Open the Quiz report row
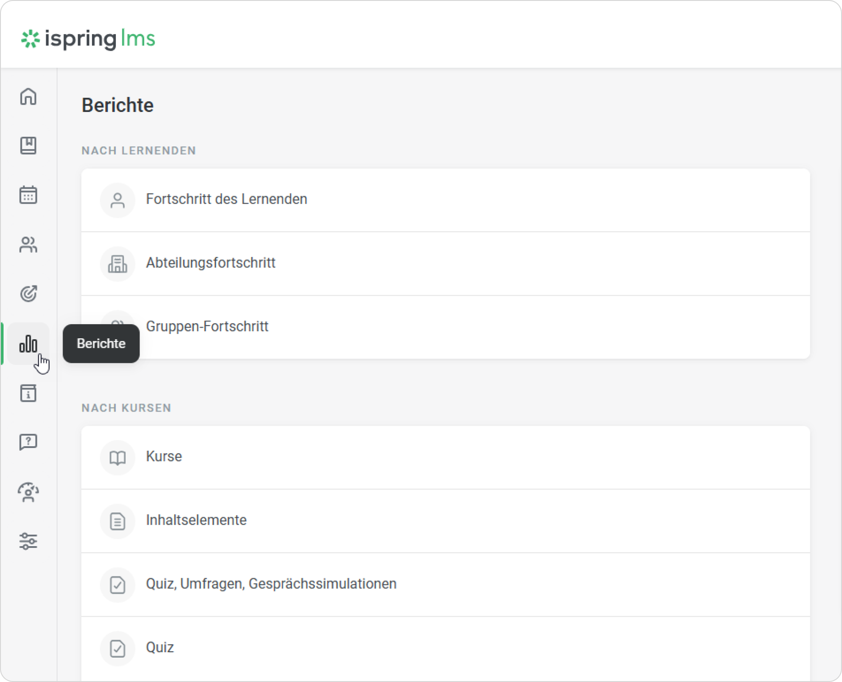Screen dimensions: 842x682 160,647
